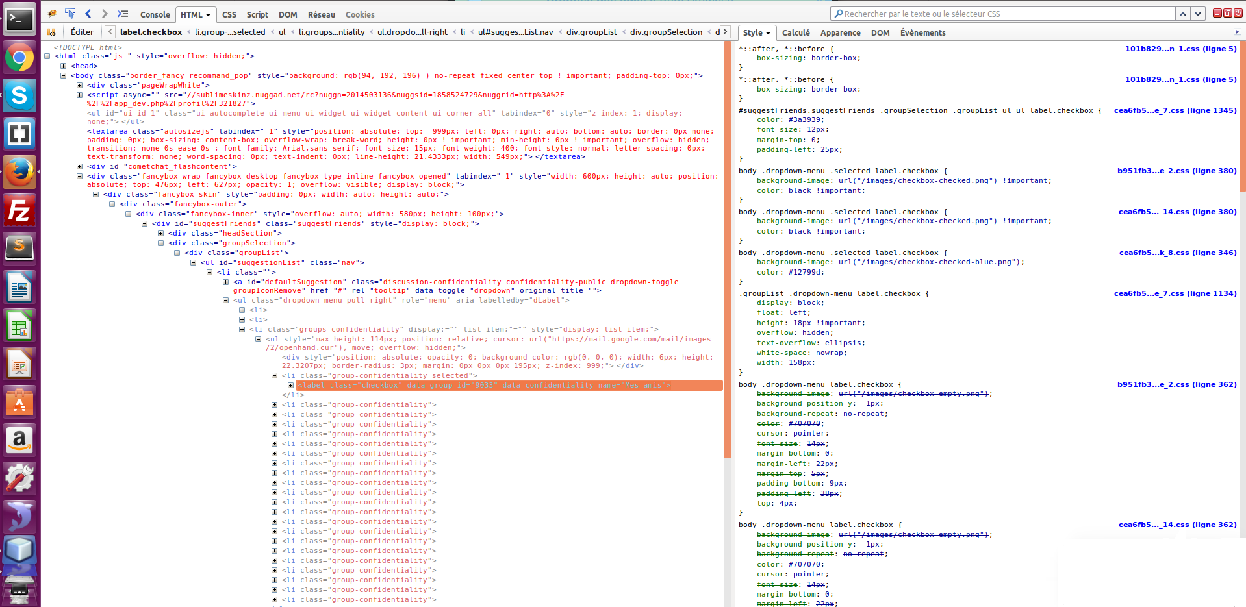This screenshot has height=607, width=1246.
Task: Launch Google Chrome from the dock
Action: [x=19, y=58]
